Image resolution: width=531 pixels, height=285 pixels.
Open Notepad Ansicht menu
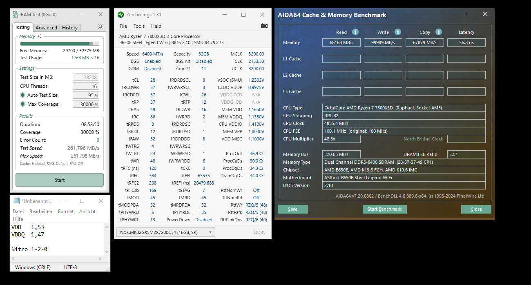87,212
